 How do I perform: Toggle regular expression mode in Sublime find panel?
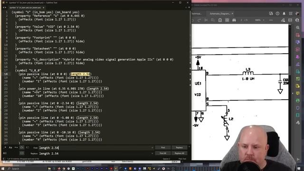(5, 148)
